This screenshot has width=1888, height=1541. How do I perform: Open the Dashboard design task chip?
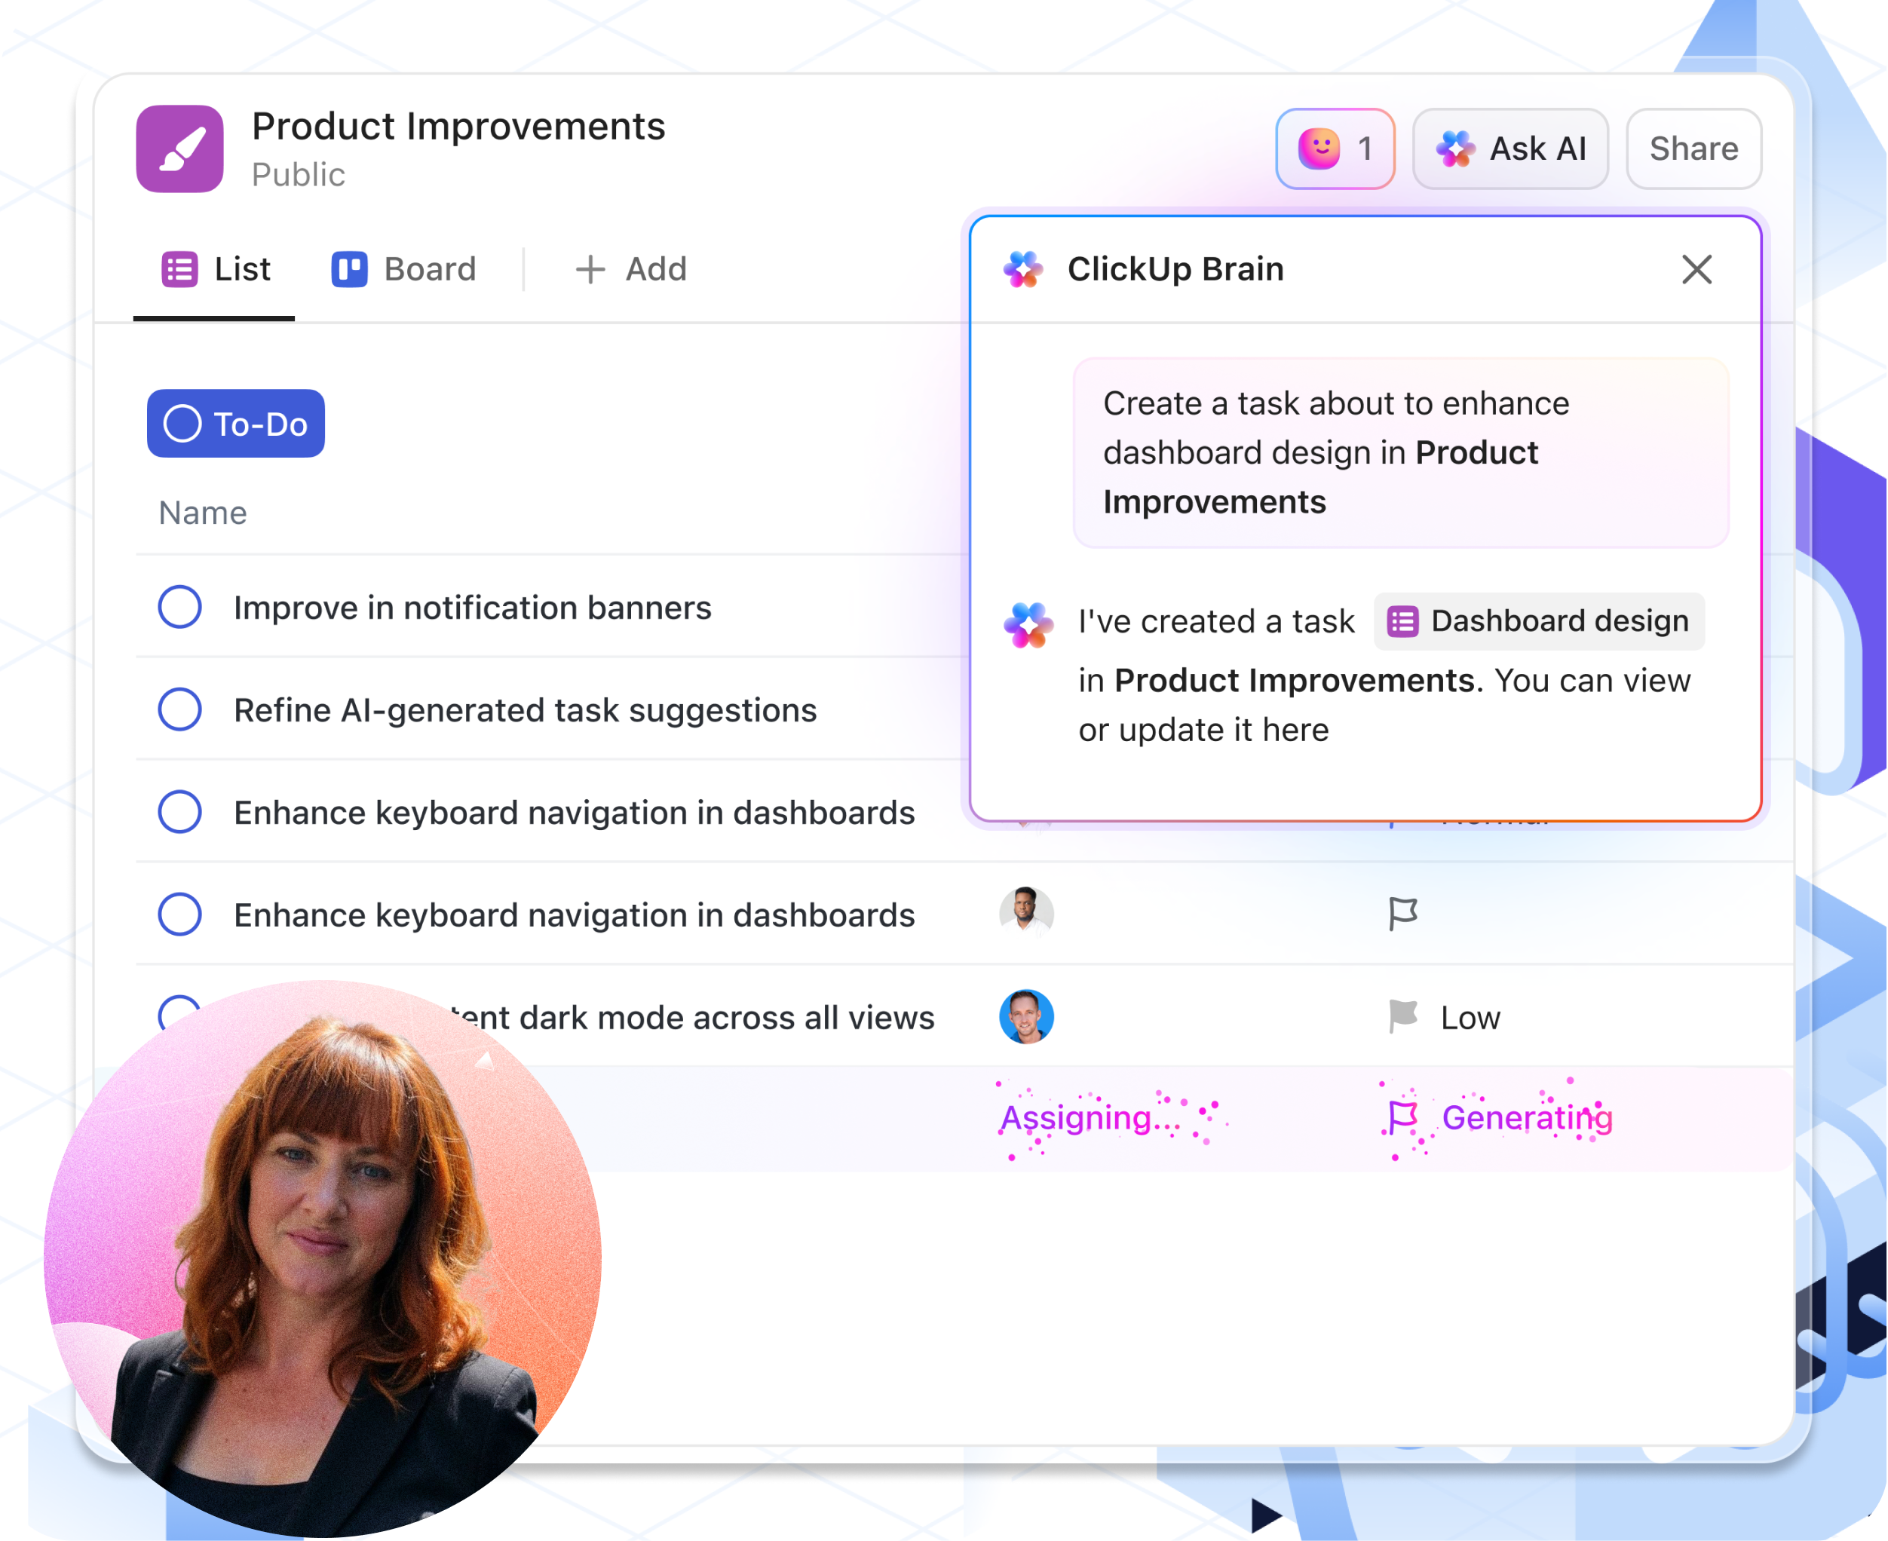point(1538,621)
